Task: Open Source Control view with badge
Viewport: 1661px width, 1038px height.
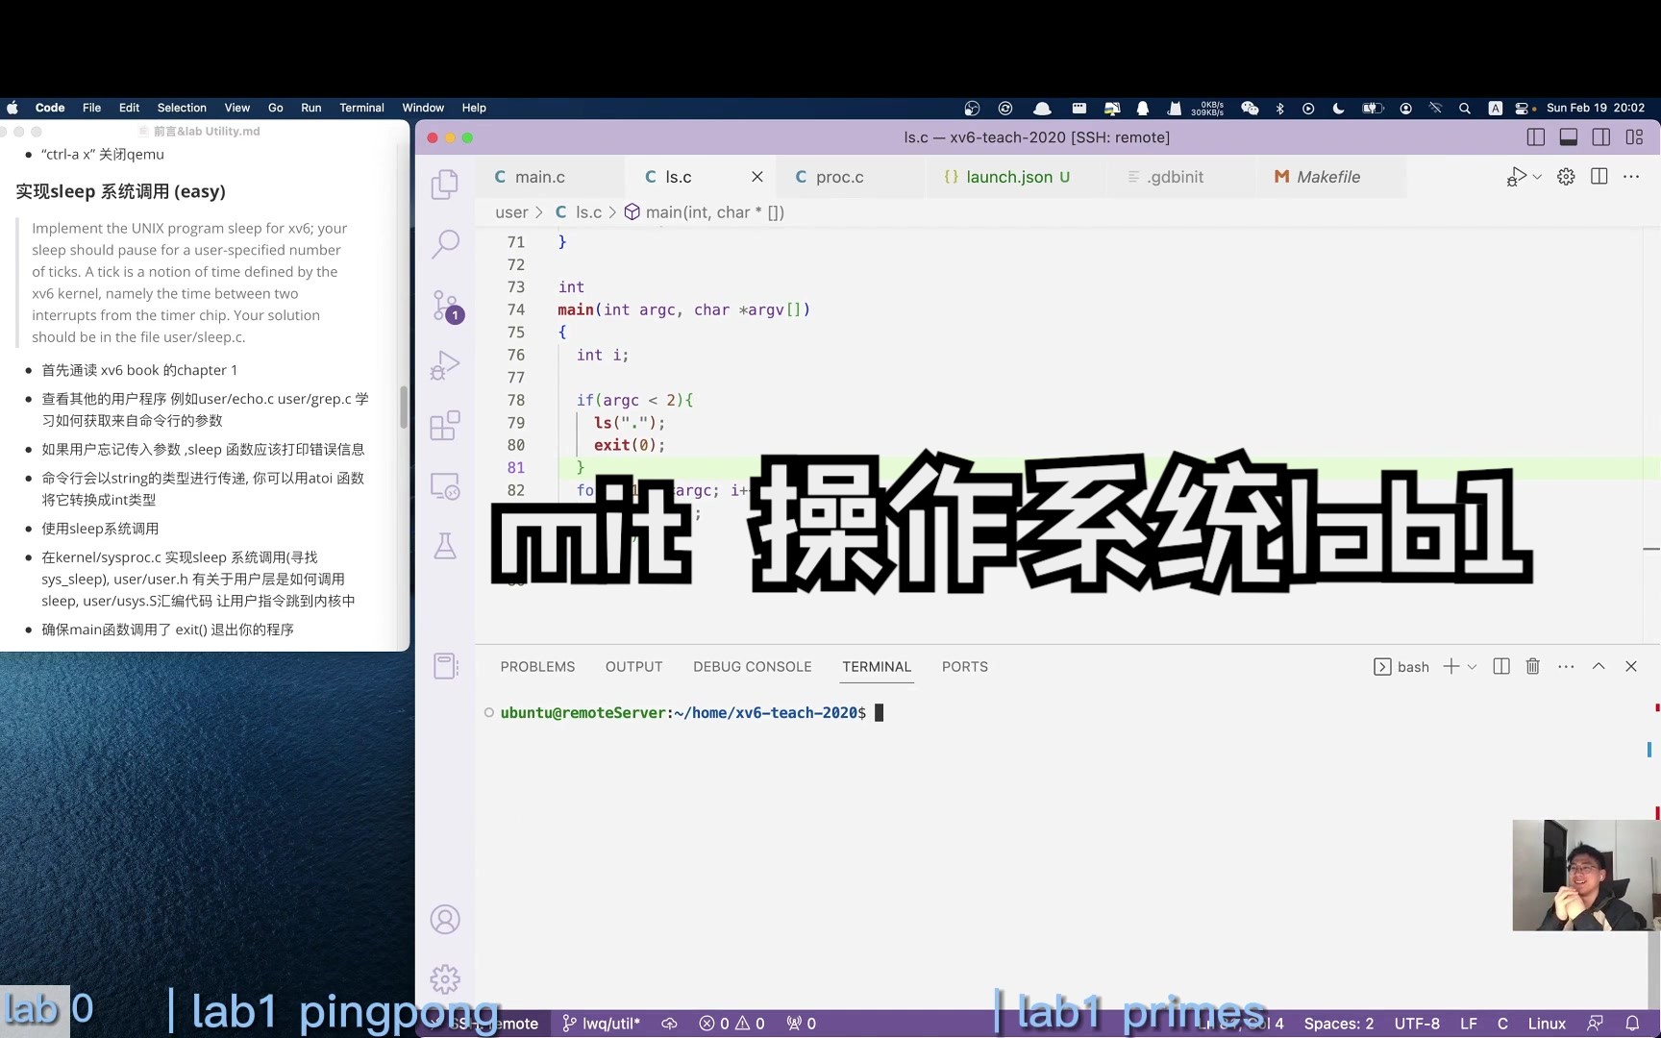Action: [x=447, y=306]
